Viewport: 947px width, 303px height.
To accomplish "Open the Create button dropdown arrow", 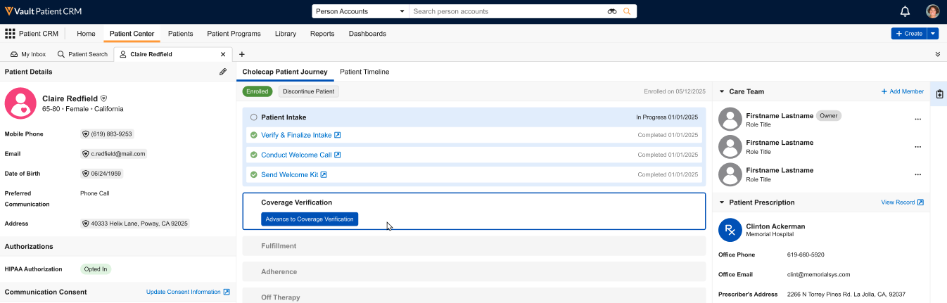I will click(933, 34).
